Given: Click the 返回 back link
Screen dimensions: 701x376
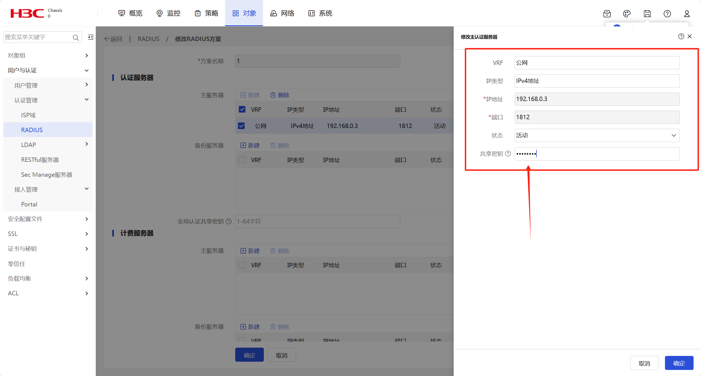Looking at the screenshot, I should point(113,39).
